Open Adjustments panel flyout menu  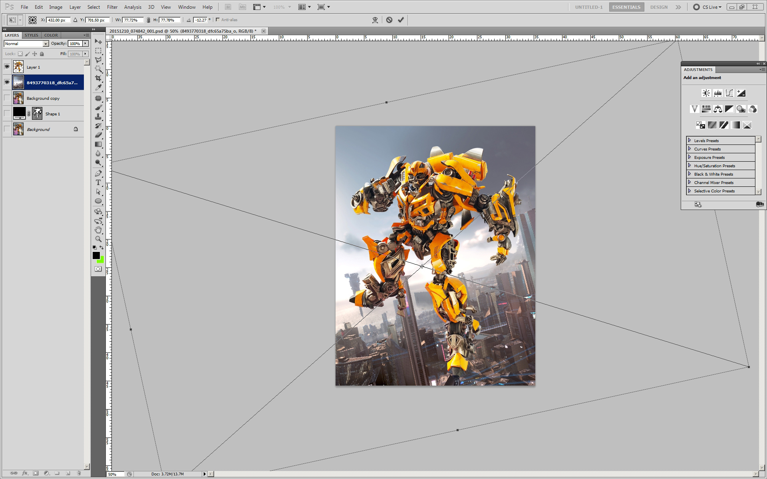pos(762,69)
